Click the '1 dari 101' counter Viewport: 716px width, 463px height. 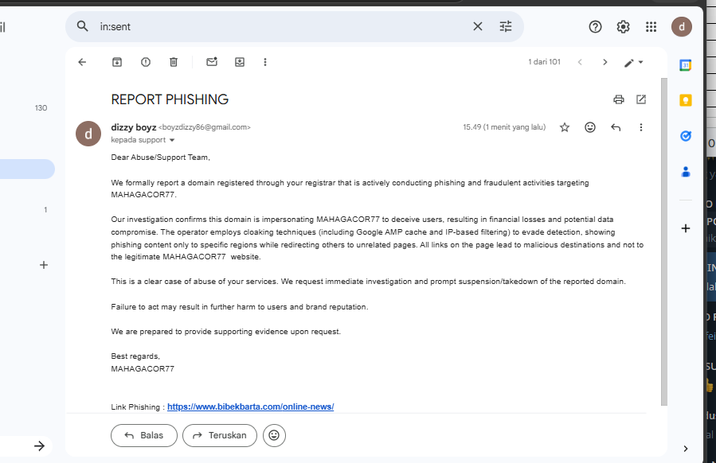point(544,62)
